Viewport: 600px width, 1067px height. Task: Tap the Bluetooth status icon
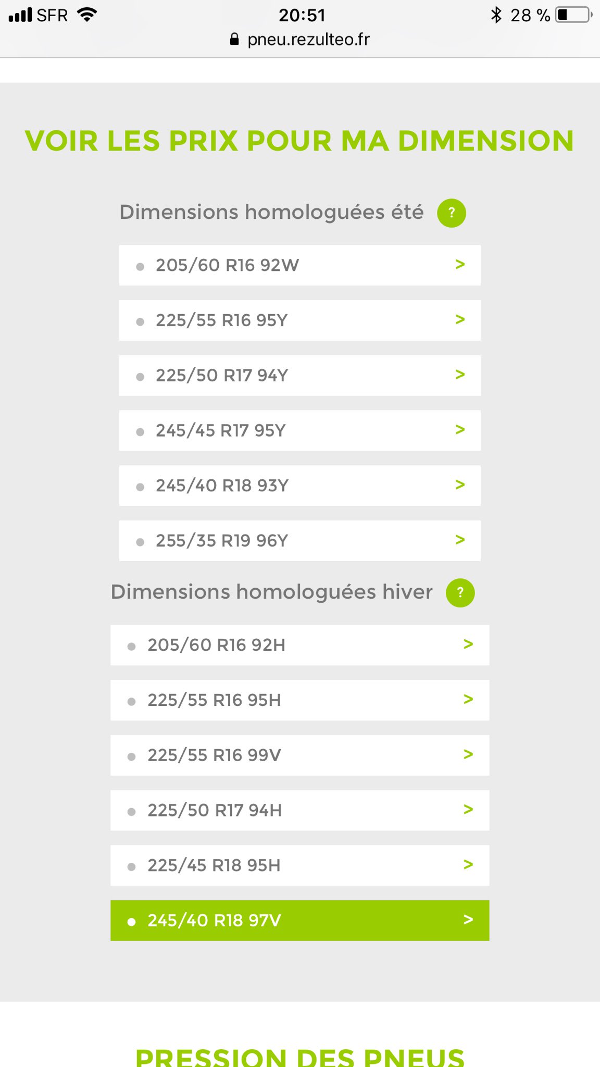[496, 15]
